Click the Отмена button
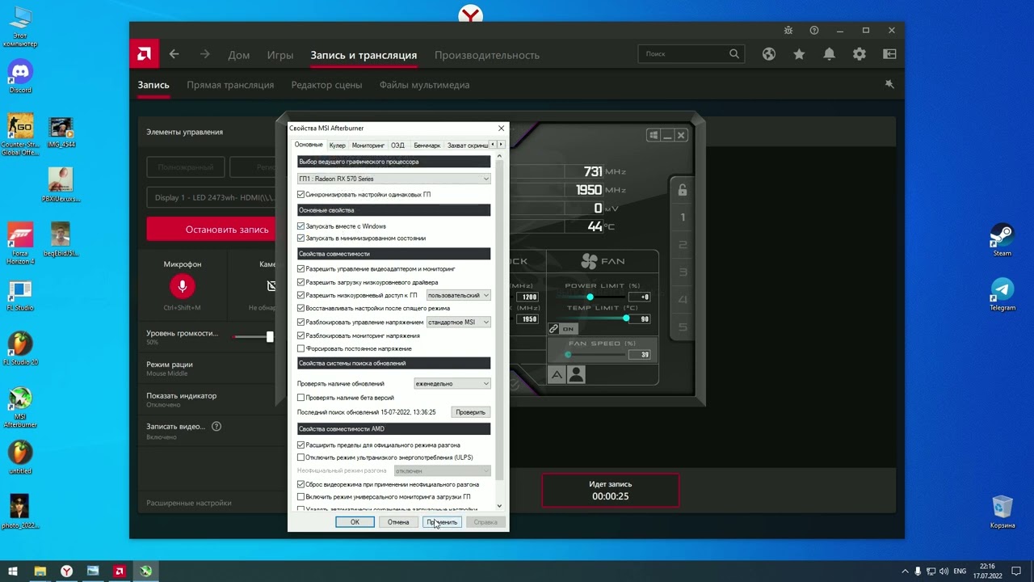 397,522
